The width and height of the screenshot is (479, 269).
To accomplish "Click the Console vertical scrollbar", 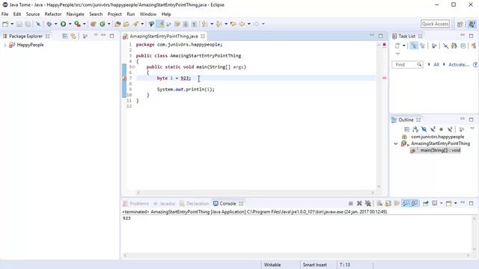I will [475, 234].
